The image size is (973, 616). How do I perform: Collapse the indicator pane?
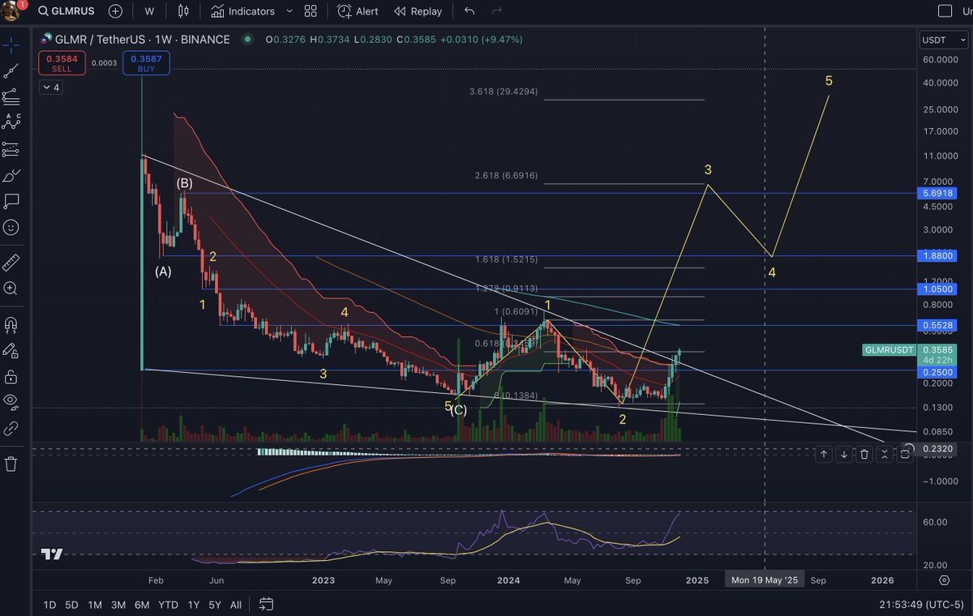pos(885,454)
